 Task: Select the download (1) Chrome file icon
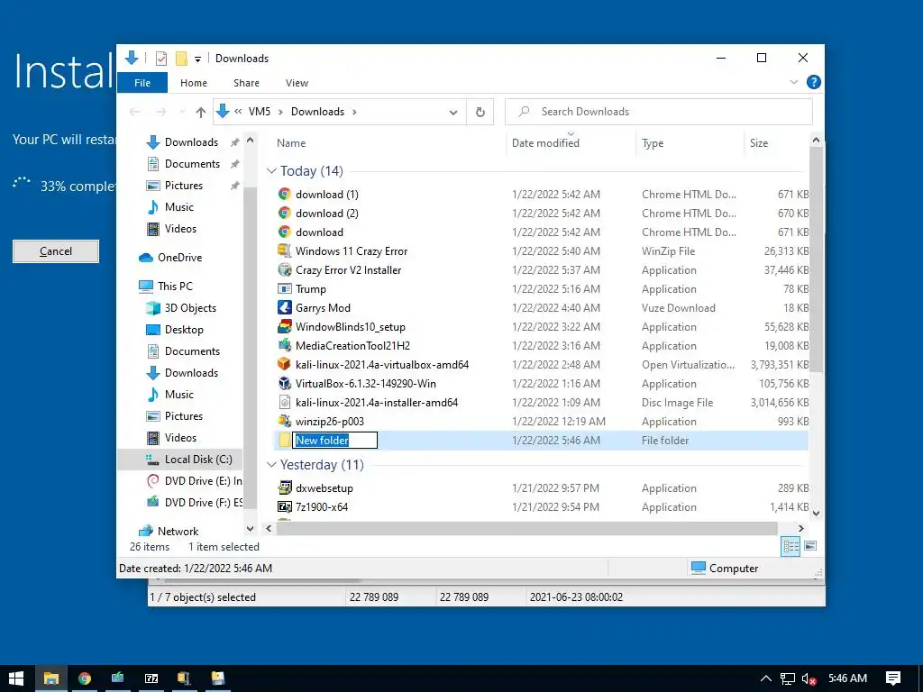(x=284, y=195)
